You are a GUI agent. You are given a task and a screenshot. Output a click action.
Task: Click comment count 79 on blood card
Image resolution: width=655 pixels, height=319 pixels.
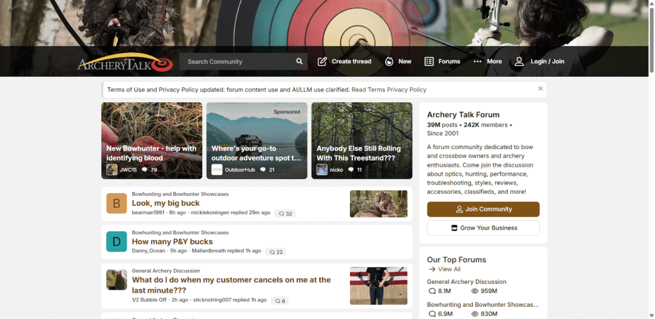(x=149, y=169)
